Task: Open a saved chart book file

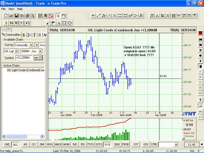Action: tap(11, 16)
